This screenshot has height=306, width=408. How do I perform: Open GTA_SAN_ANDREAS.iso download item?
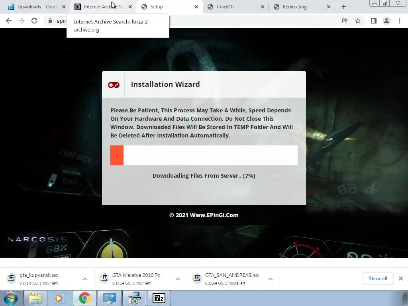pos(233,279)
